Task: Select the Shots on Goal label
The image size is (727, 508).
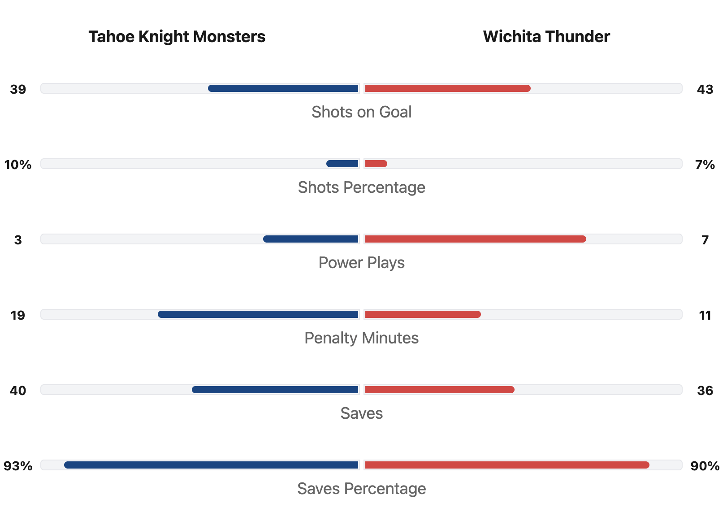Action: click(361, 112)
